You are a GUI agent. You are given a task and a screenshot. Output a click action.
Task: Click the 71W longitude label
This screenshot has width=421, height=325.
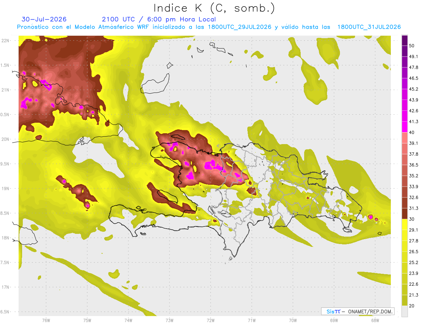point(252,320)
